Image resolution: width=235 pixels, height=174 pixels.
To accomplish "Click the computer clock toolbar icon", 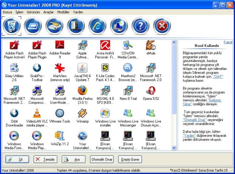I will coord(119,26).
